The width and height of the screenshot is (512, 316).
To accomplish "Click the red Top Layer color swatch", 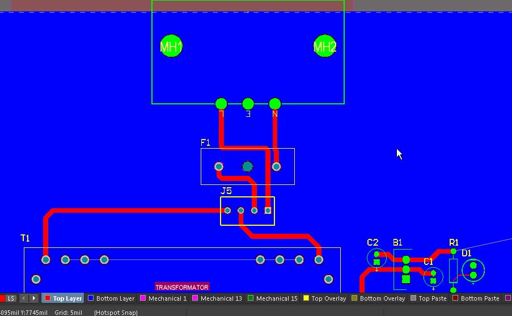I will tap(48, 298).
